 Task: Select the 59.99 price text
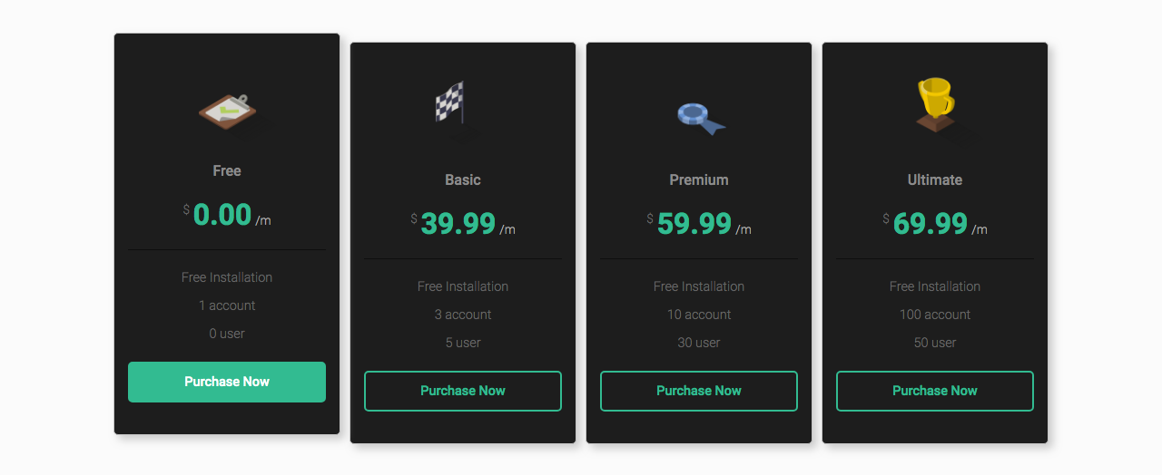click(694, 224)
